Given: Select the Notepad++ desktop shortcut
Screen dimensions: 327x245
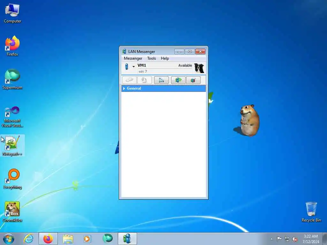Looking at the screenshot, I should [12, 145].
